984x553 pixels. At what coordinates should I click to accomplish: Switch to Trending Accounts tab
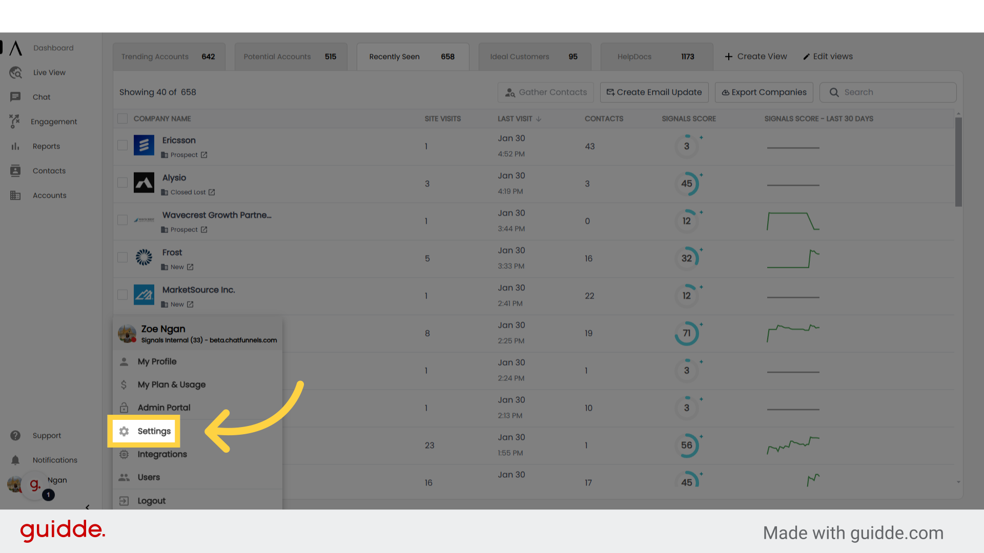169,57
